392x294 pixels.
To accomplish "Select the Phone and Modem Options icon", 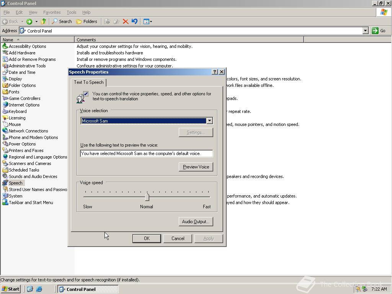I will click(5, 137).
